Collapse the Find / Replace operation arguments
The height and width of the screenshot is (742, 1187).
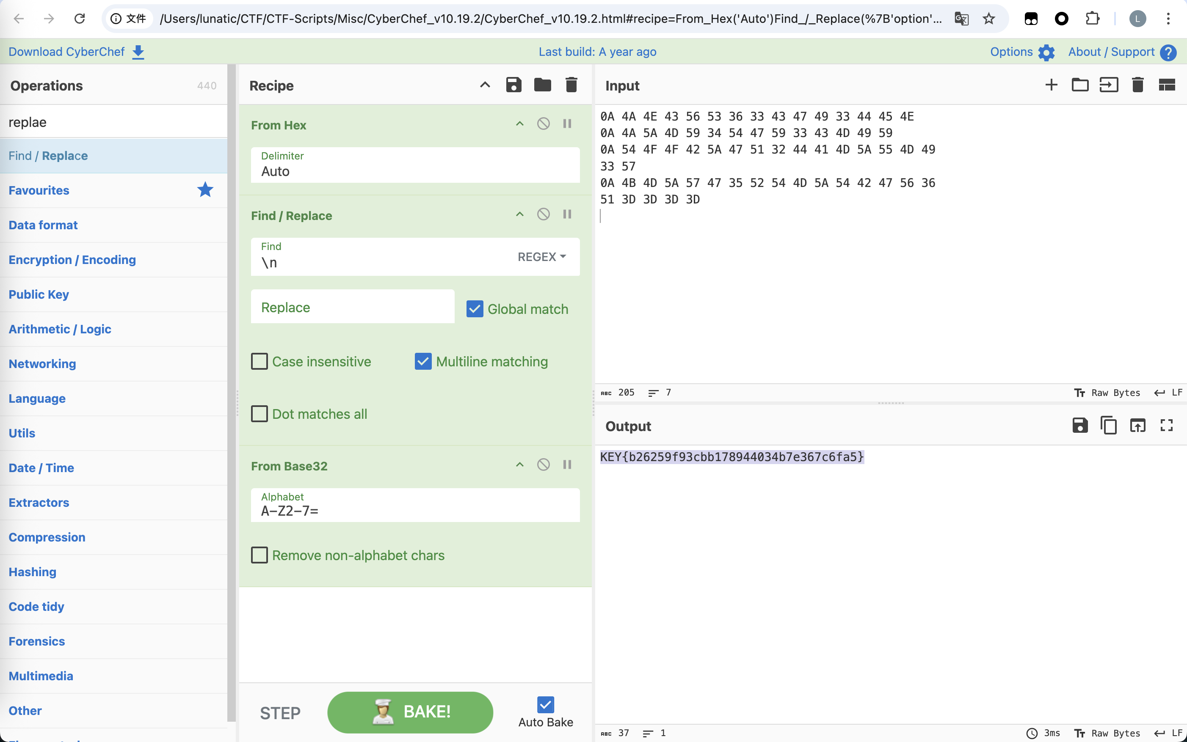click(x=519, y=214)
